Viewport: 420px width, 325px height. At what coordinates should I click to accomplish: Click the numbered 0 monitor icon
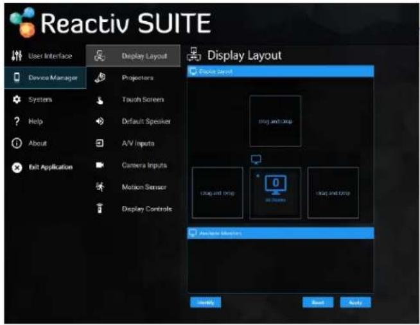pyautogui.click(x=276, y=184)
